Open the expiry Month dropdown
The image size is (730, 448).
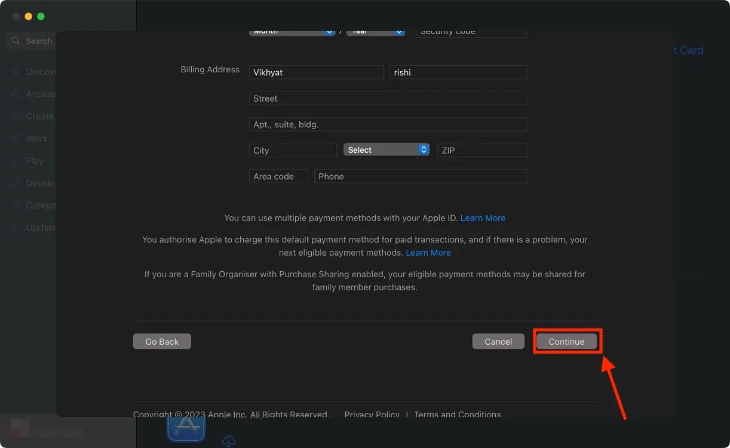(x=292, y=32)
